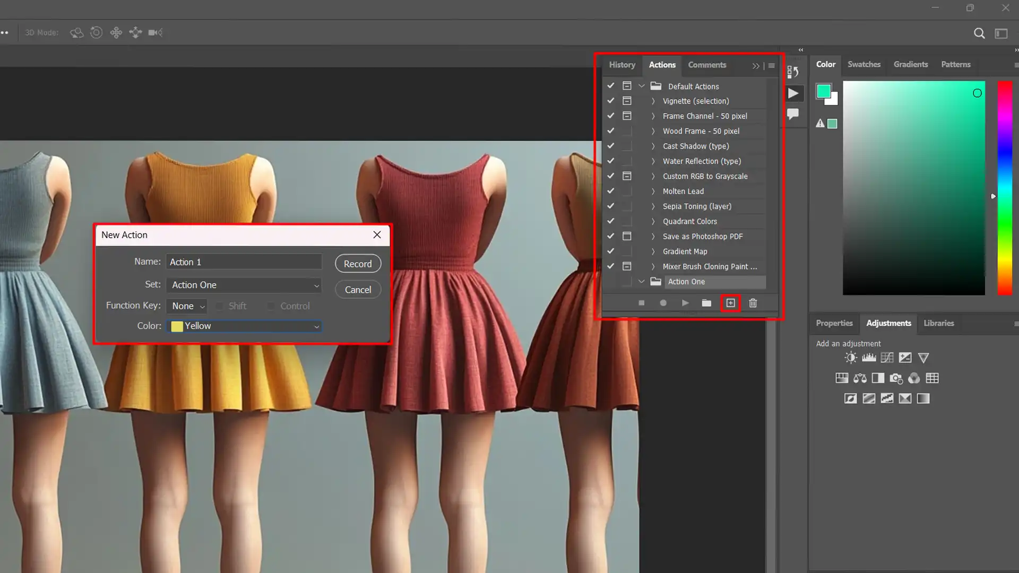Add a Posterize adjustment
The height and width of the screenshot is (573, 1019).
tap(869, 398)
